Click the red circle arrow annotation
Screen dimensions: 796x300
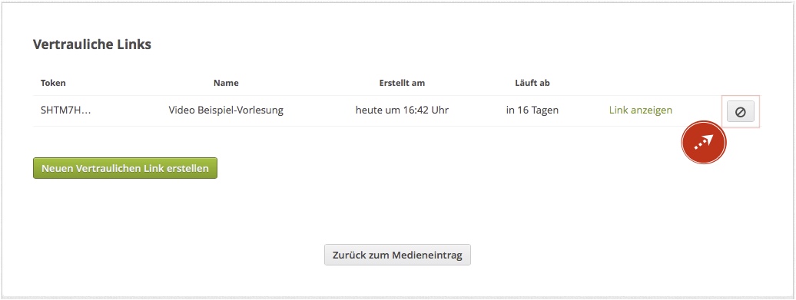tap(704, 143)
